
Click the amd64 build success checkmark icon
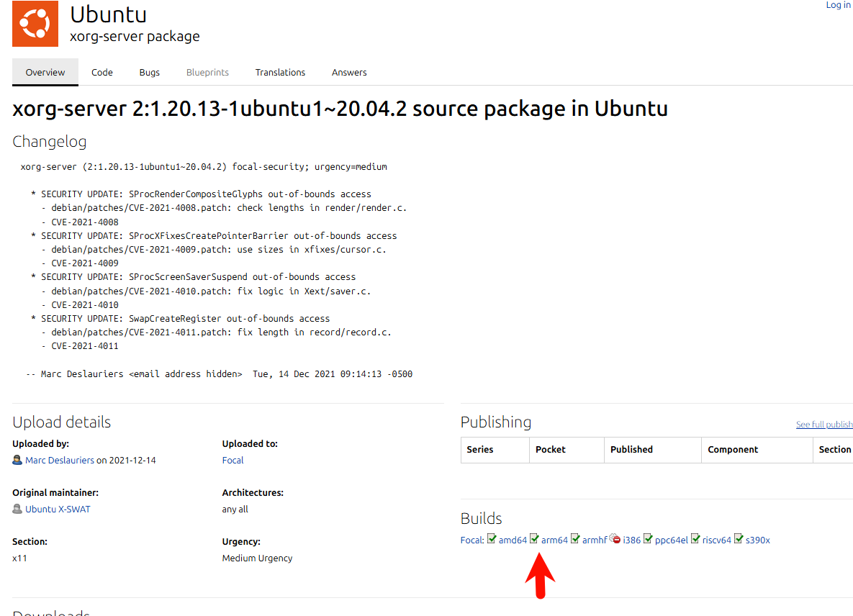tap(492, 539)
